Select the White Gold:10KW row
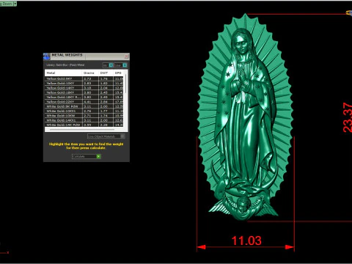352x264 pixels. 84,116
